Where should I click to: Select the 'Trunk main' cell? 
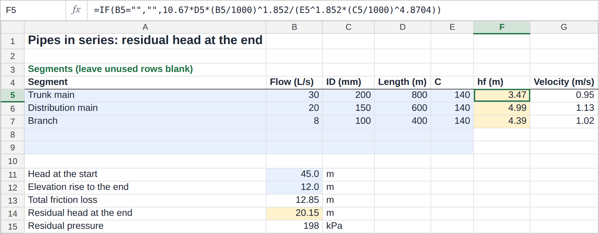(x=145, y=95)
